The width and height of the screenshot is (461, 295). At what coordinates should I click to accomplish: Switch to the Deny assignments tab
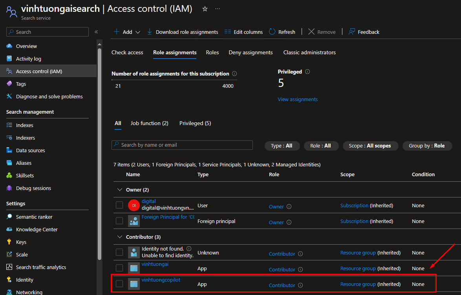coord(250,52)
